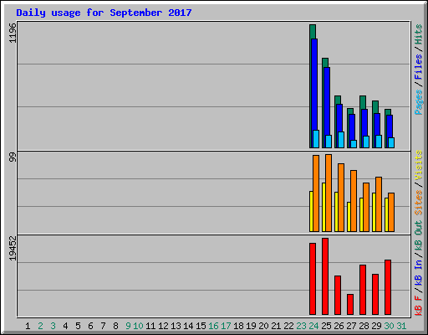This screenshot has width=428, height=335.
Task: Click the green day 17 axis label
Action: (226, 326)
